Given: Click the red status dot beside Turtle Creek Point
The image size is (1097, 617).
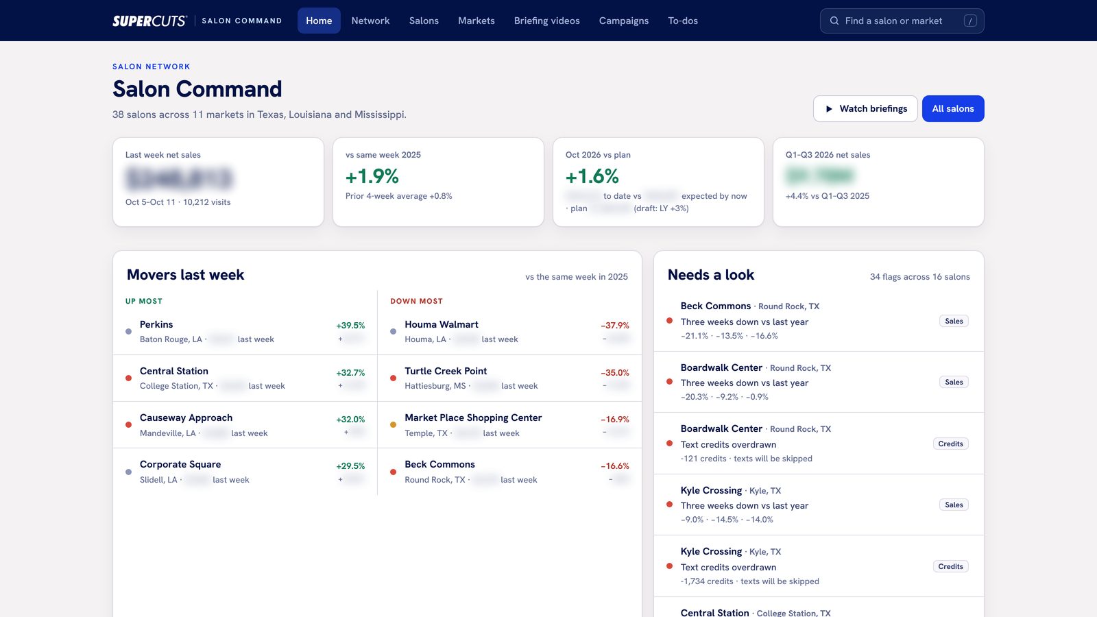Looking at the screenshot, I should coord(393,378).
